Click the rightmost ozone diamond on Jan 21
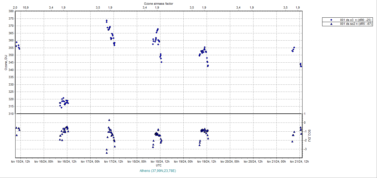This screenshot has height=178, width=377. tap(301, 66)
